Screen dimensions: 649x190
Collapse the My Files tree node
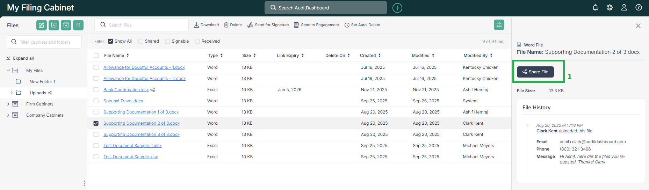coord(8,71)
